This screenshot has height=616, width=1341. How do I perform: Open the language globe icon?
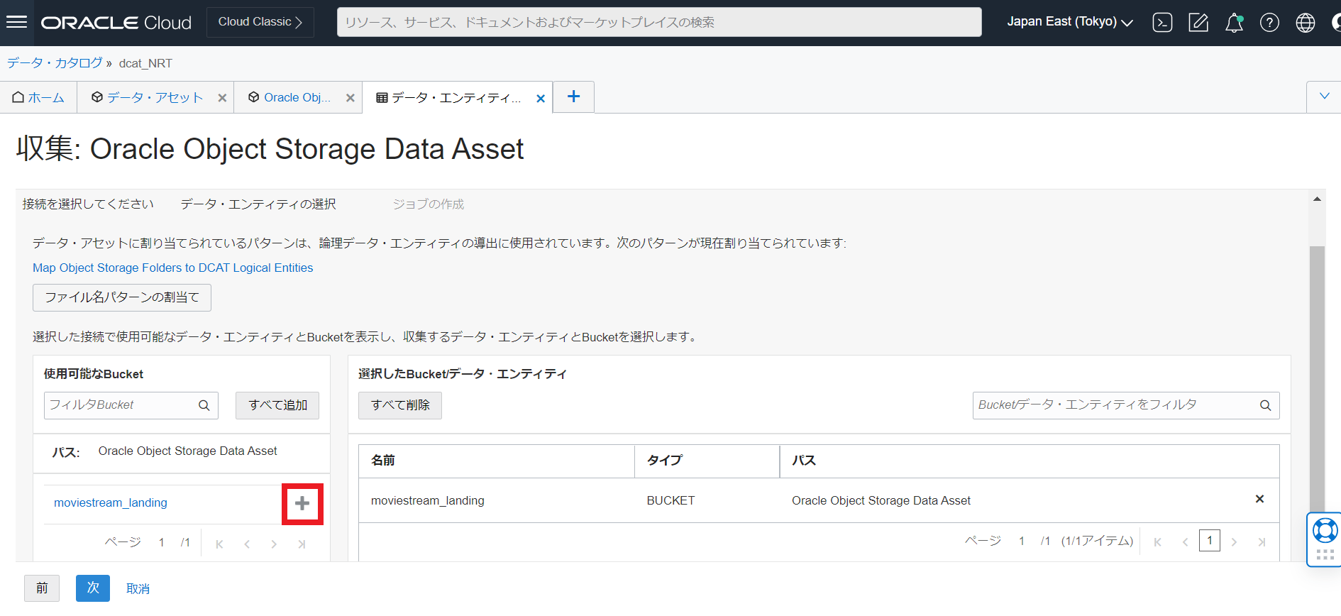coord(1305,23)
